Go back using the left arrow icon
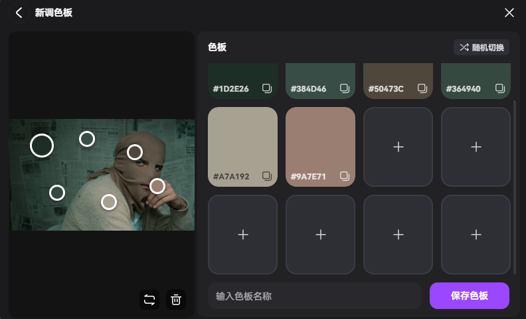Viewport: 526px width, 319px height. (x=19, y=13)
